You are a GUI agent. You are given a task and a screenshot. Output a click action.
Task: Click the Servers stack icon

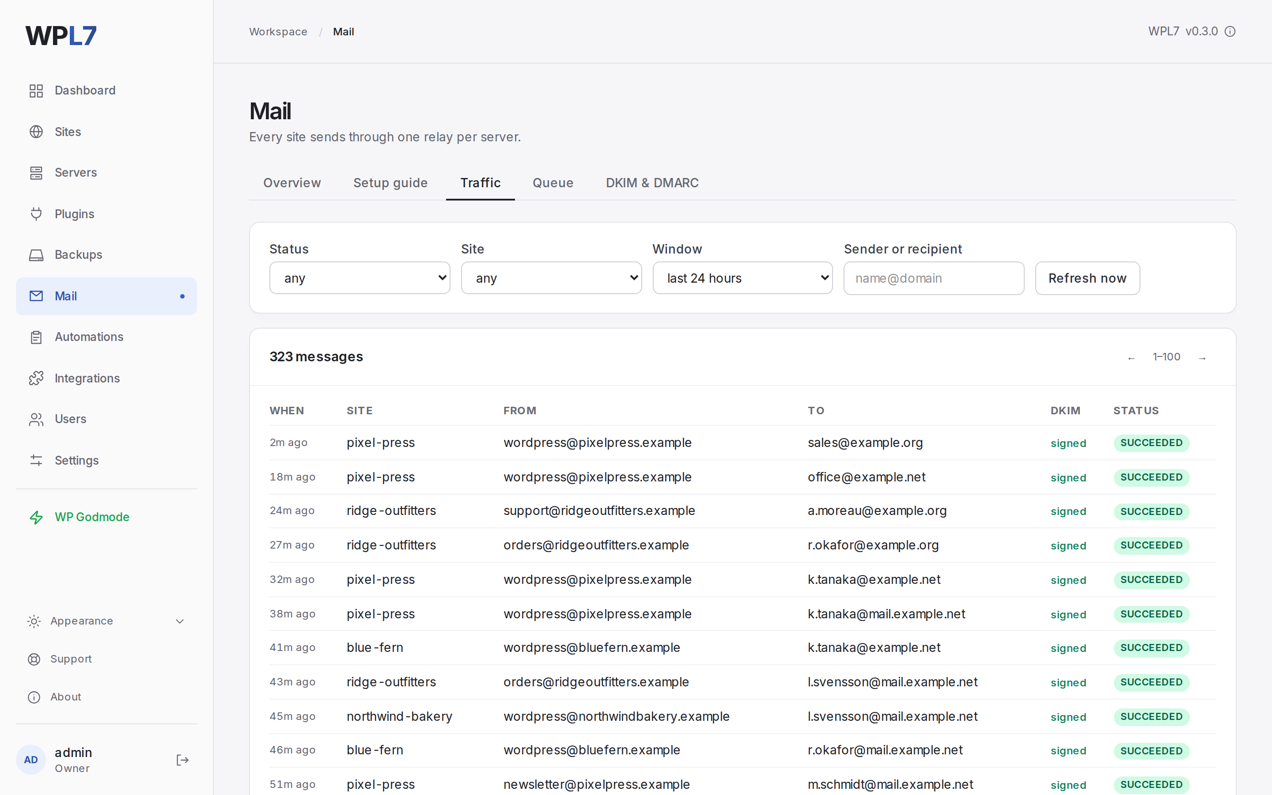(36, 172)
